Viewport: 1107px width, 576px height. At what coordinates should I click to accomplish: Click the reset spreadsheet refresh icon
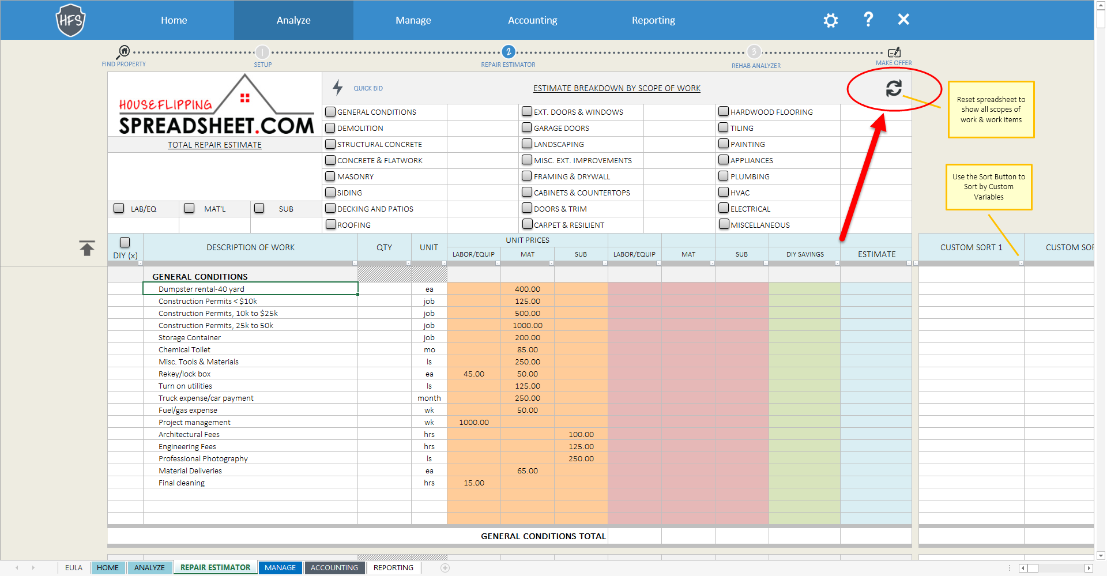pos(893,88)
